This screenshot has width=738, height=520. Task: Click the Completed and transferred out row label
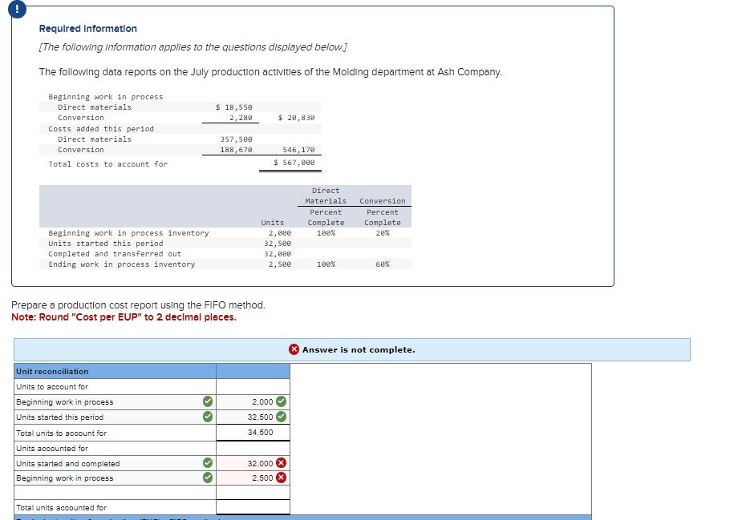tap(115, 254)
